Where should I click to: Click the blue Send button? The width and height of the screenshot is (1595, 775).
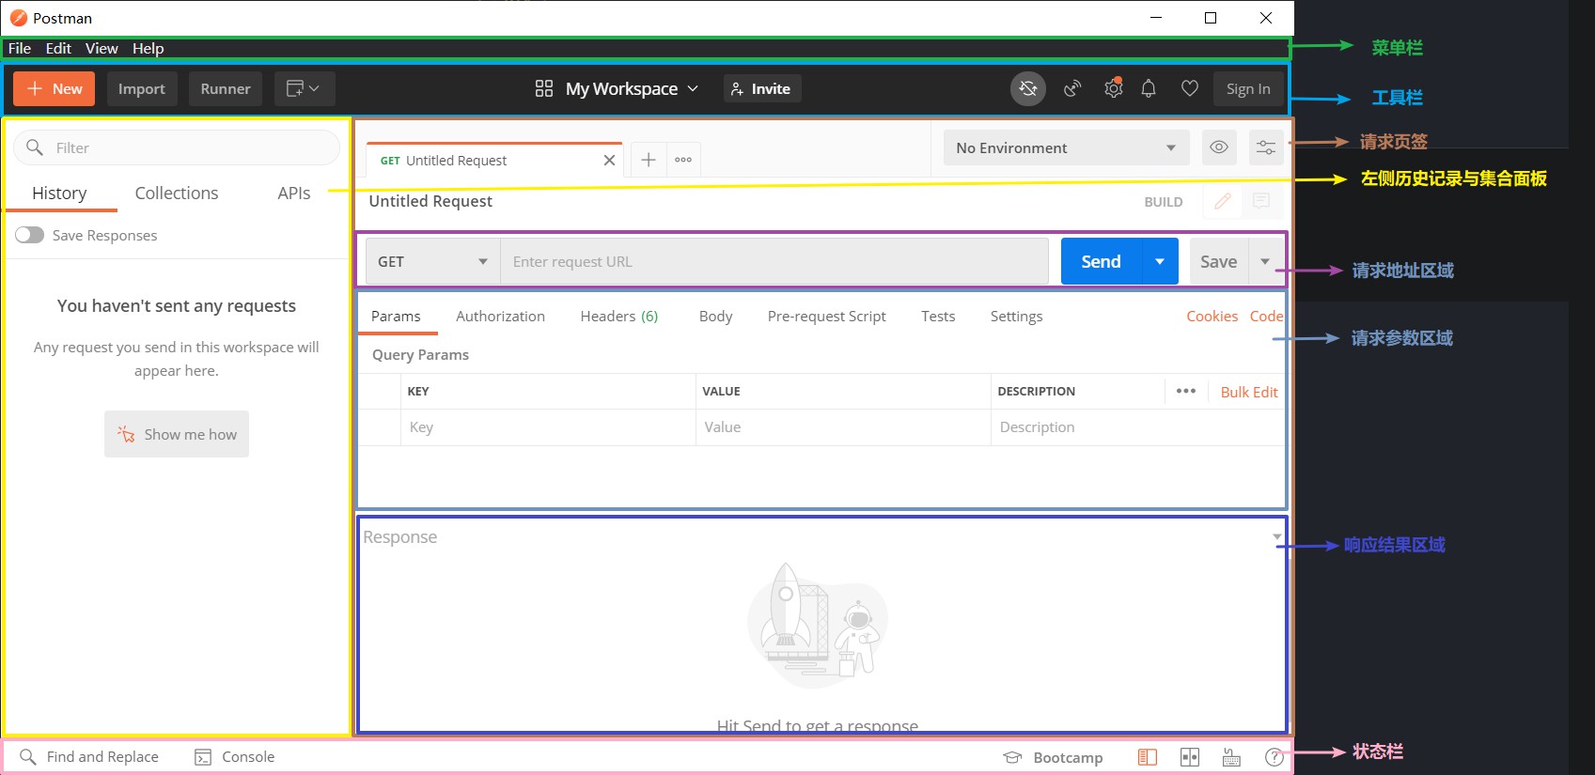tap(1101, 261)
